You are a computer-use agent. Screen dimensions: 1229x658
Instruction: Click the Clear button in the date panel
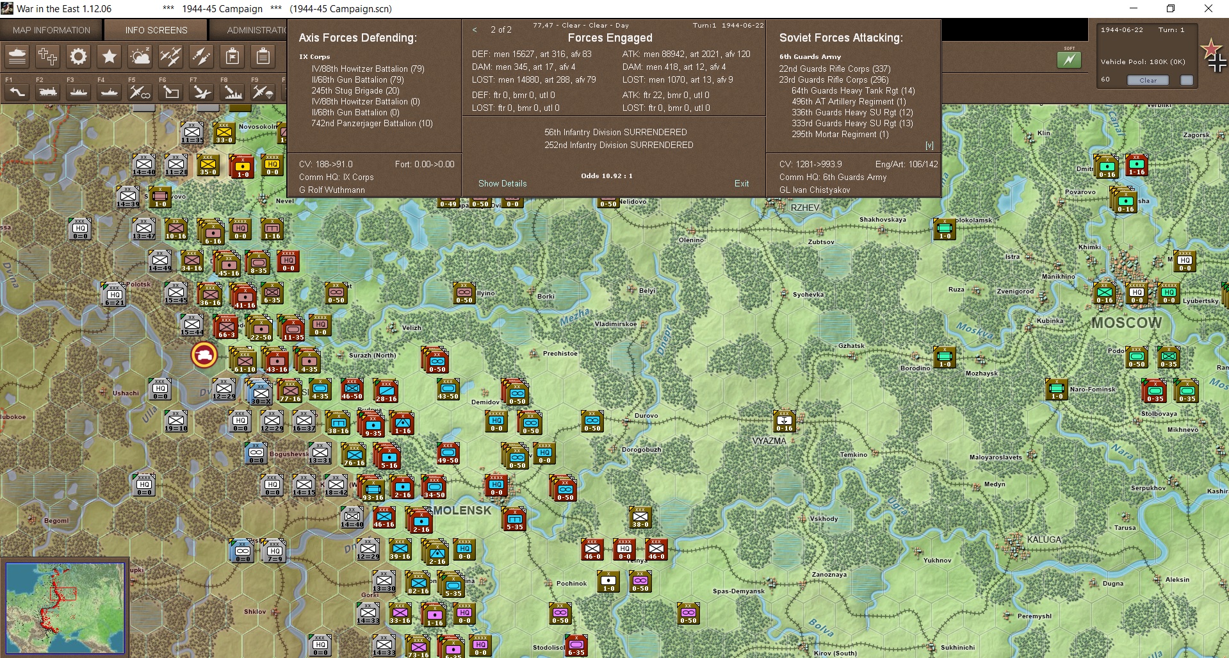(x=1148, y=80)
